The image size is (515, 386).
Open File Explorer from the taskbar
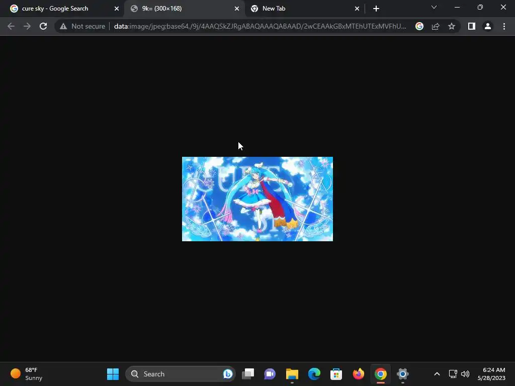(x=292, y=374)
